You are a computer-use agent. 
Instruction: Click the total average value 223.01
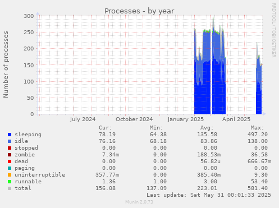click(x=207, y=188)
